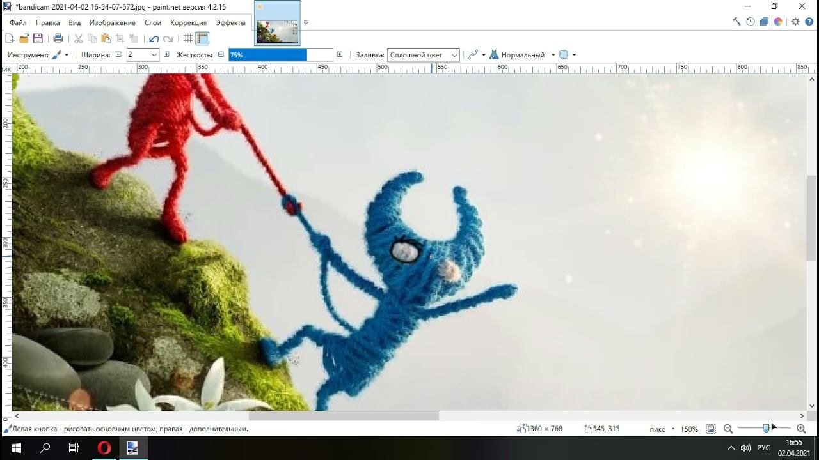Viewport: 819px width, 460px height.
Task: Crop to selection with the Crop icon
Action: [x=120, y=39]
